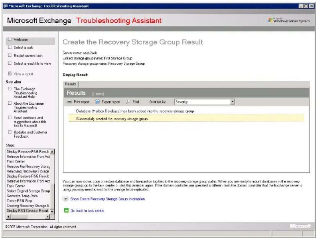Click the Print report printer icon
Viewport: 316px width, 238px height.
click(69, 102)
